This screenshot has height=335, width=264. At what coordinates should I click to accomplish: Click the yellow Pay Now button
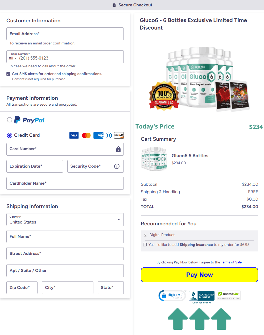pyautogui.click(x=199, y=275)
